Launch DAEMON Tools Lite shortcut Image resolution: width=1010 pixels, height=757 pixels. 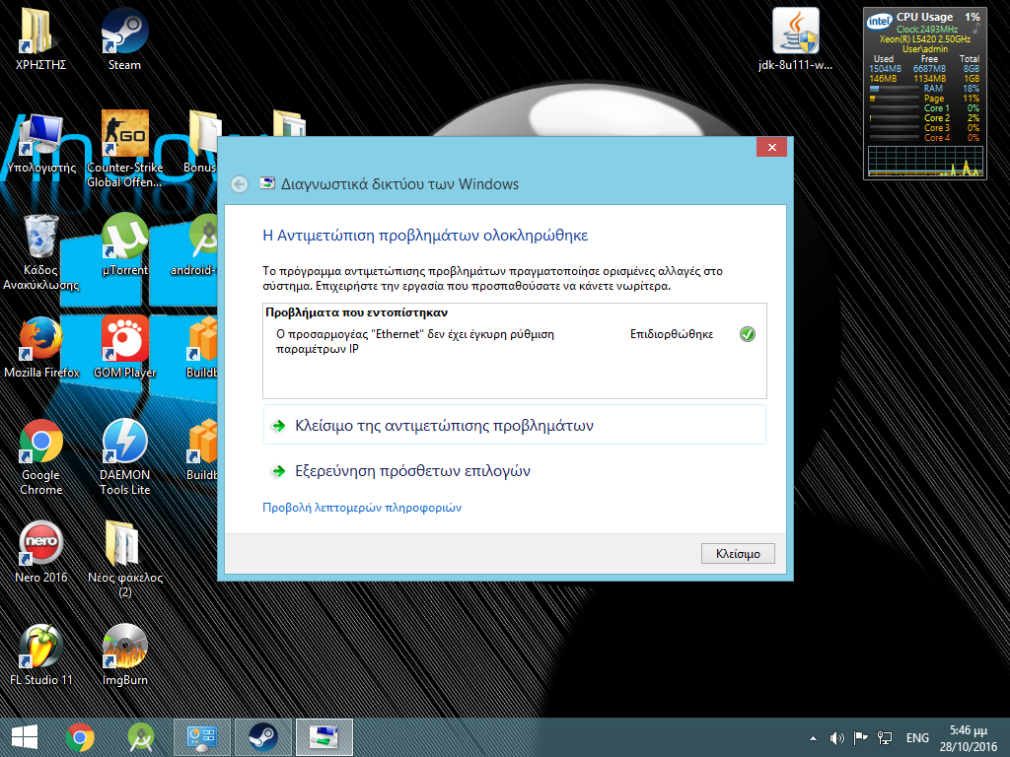(124, 444)
